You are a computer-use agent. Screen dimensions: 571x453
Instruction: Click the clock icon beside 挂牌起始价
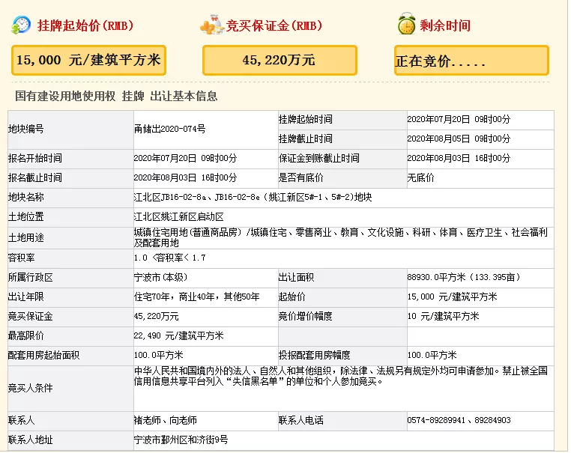(x=21, y=25)
